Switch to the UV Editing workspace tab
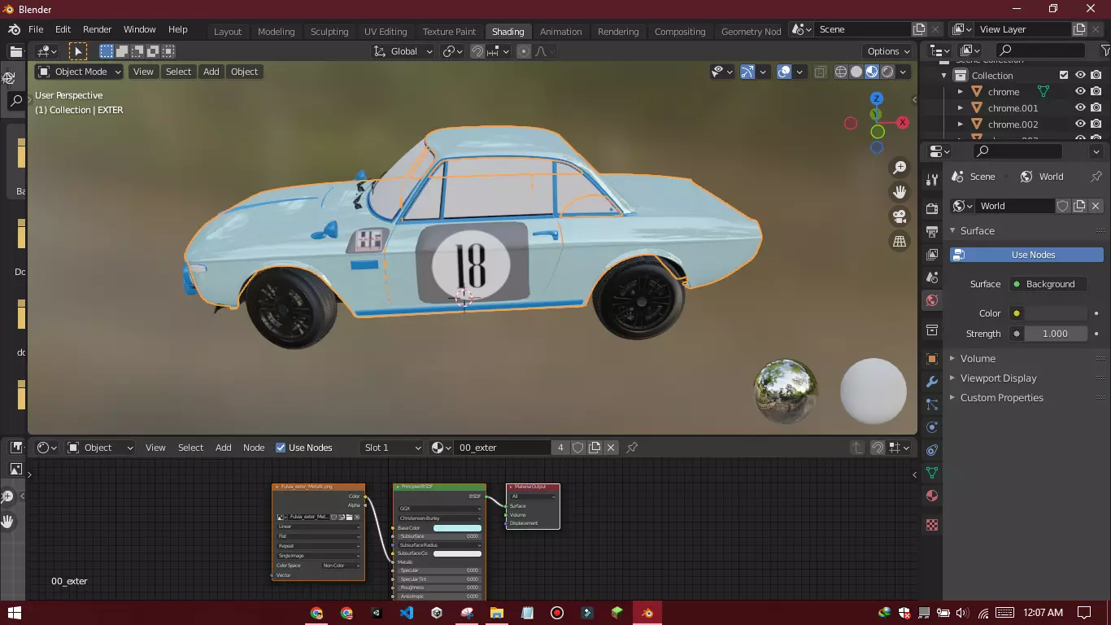This screenshot has height=625, width=1111. tap(386, 32)
